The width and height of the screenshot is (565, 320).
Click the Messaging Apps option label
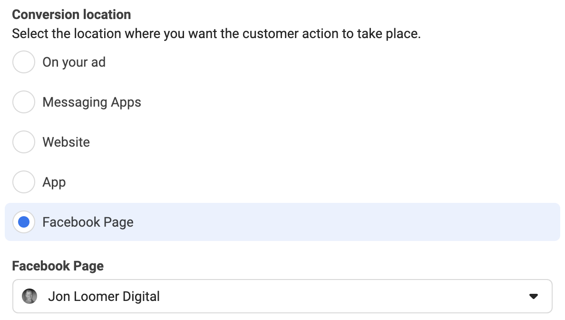tap(92, 102)
